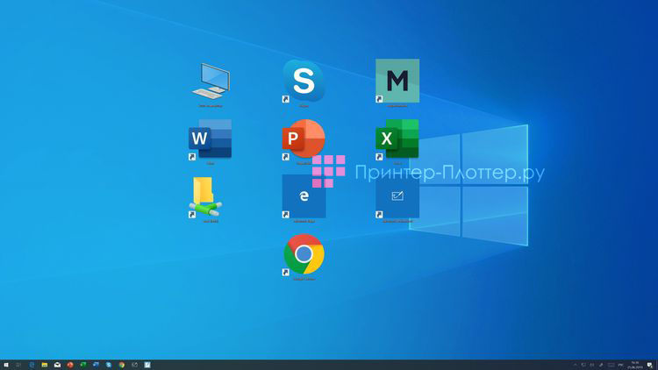
Task: Click the Task View taskbar button
Action: pos(19,364)
